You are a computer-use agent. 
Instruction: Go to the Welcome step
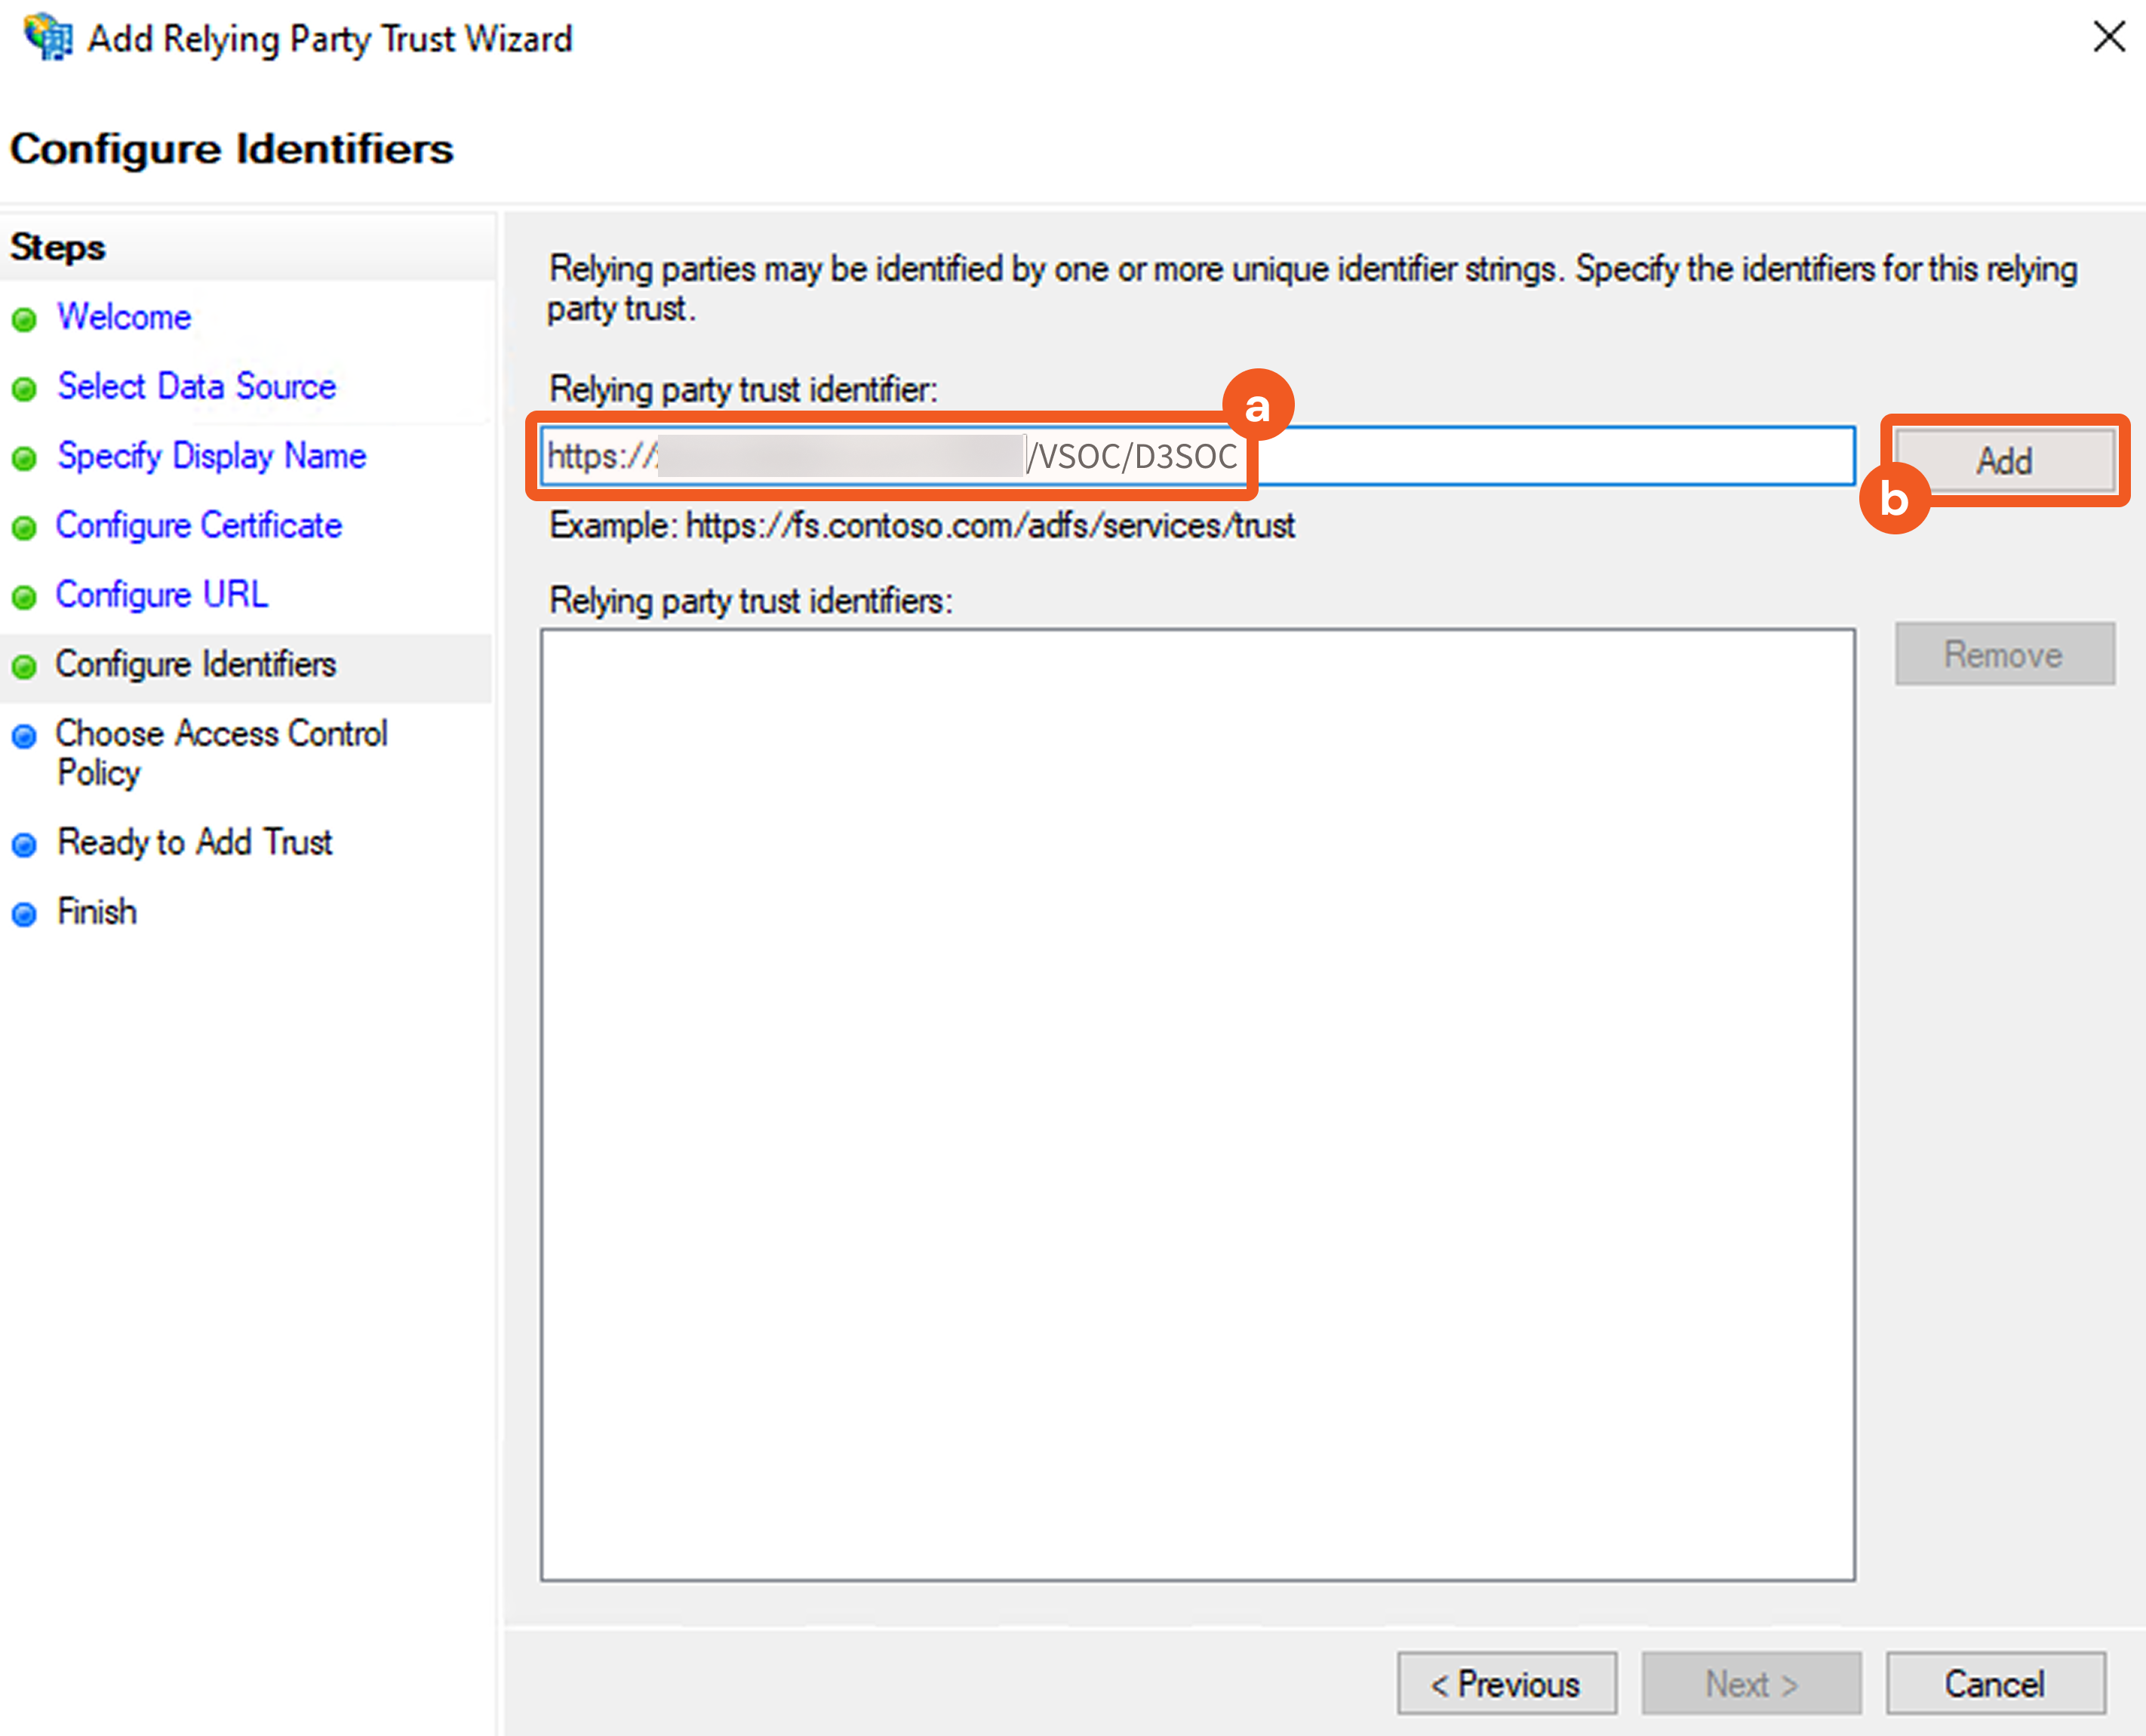124,317
